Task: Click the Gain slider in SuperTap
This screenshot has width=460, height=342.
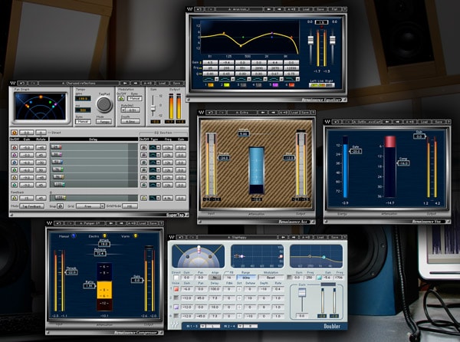Action: point(152,108)
